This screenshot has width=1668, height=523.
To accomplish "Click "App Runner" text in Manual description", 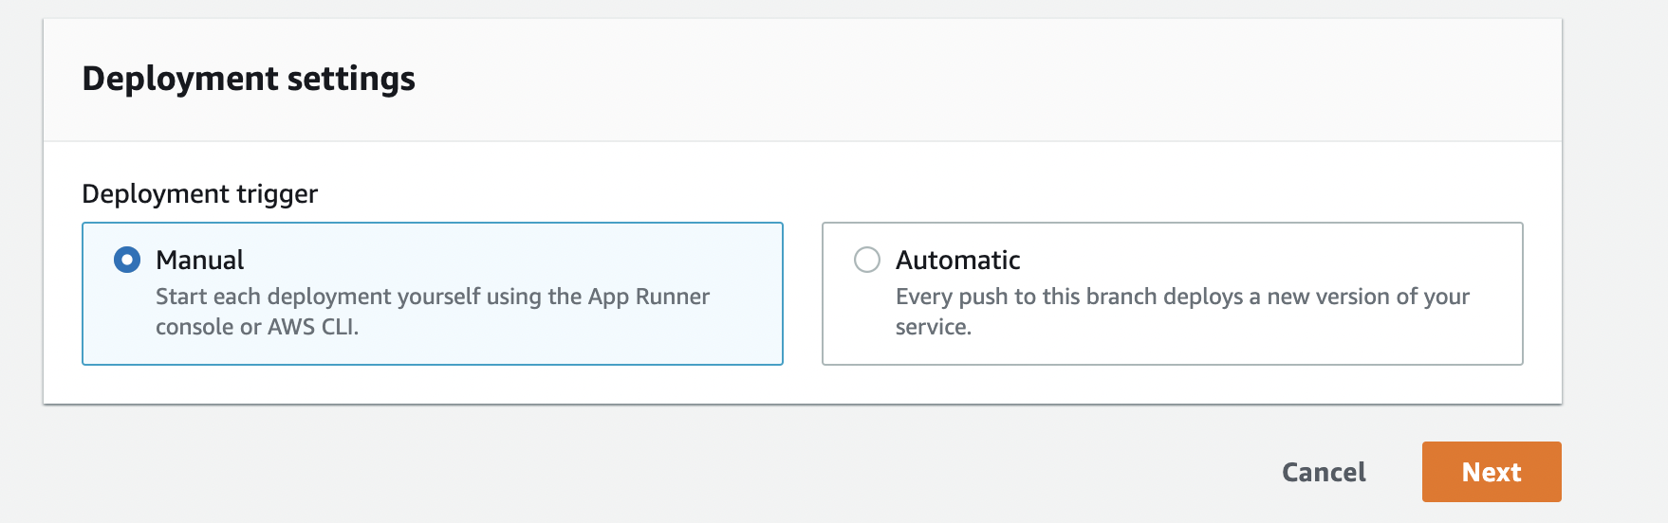I will tap(649, 297).
